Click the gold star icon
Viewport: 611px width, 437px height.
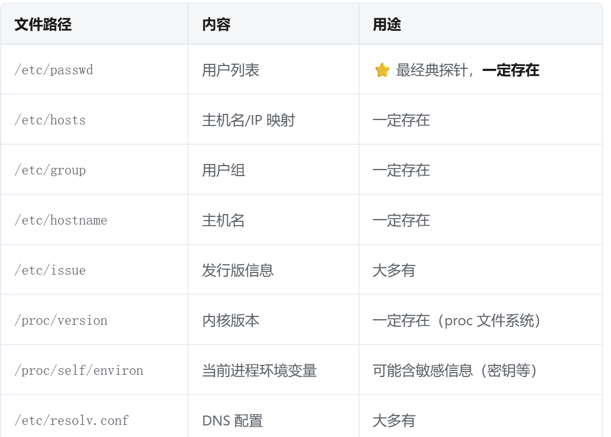[x=382, y=70]
